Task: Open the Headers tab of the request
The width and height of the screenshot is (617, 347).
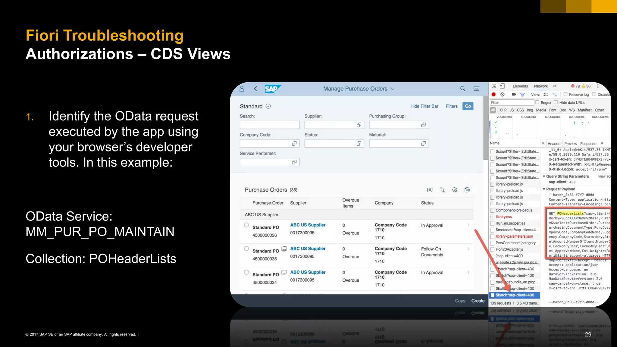Action: click(x=554, y=144)
